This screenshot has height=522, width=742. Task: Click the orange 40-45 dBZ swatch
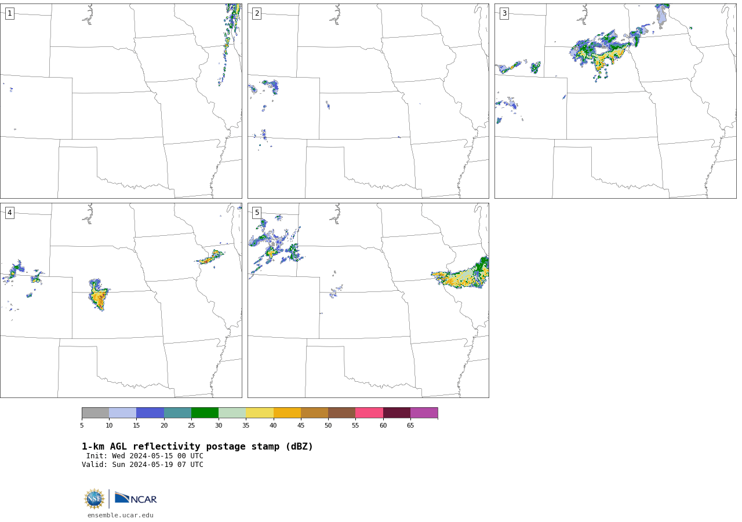(x=287, y=413)
